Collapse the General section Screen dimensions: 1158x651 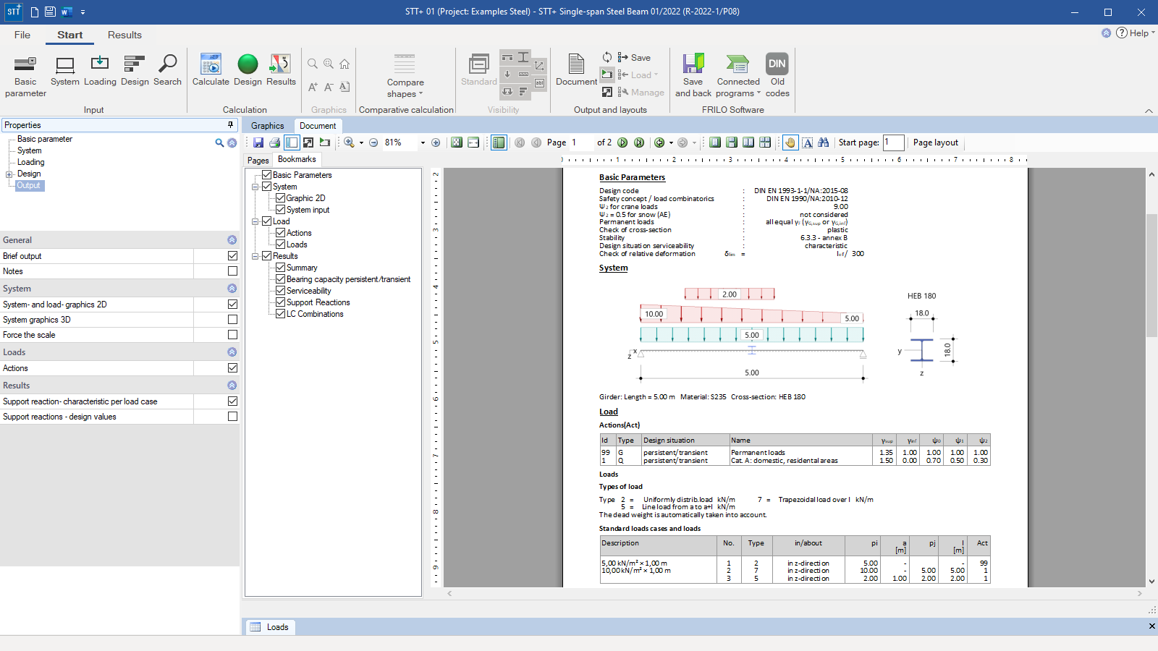pyautogui.click(x=232, y=239)
